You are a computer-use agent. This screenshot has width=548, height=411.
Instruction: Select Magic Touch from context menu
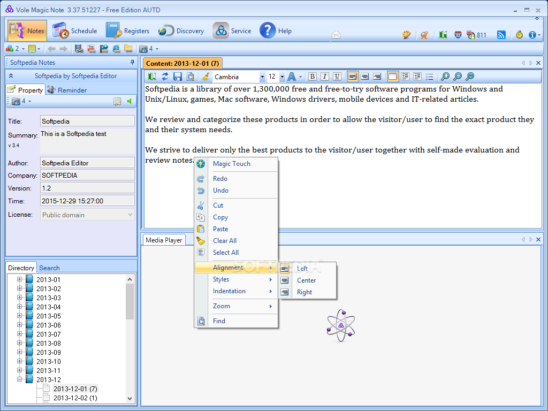(236, 164)
